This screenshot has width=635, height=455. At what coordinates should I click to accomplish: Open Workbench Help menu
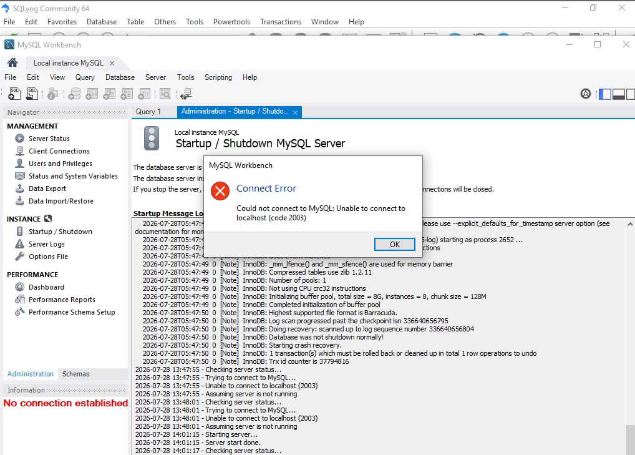[x=250, y=77]
